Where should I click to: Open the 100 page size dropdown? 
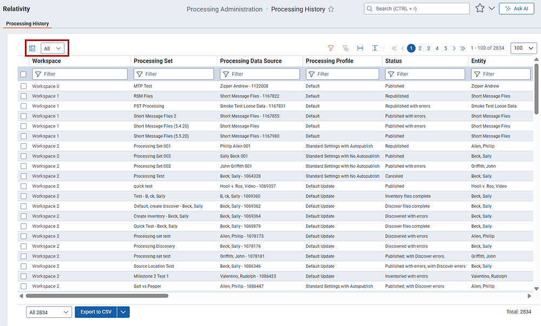click(523, 48)
